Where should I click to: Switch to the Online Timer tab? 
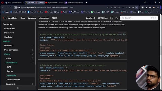click(x=14, y=3)
